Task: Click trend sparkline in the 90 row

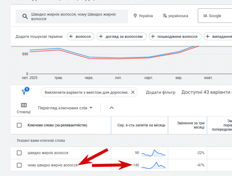Action: pos(153,153)
